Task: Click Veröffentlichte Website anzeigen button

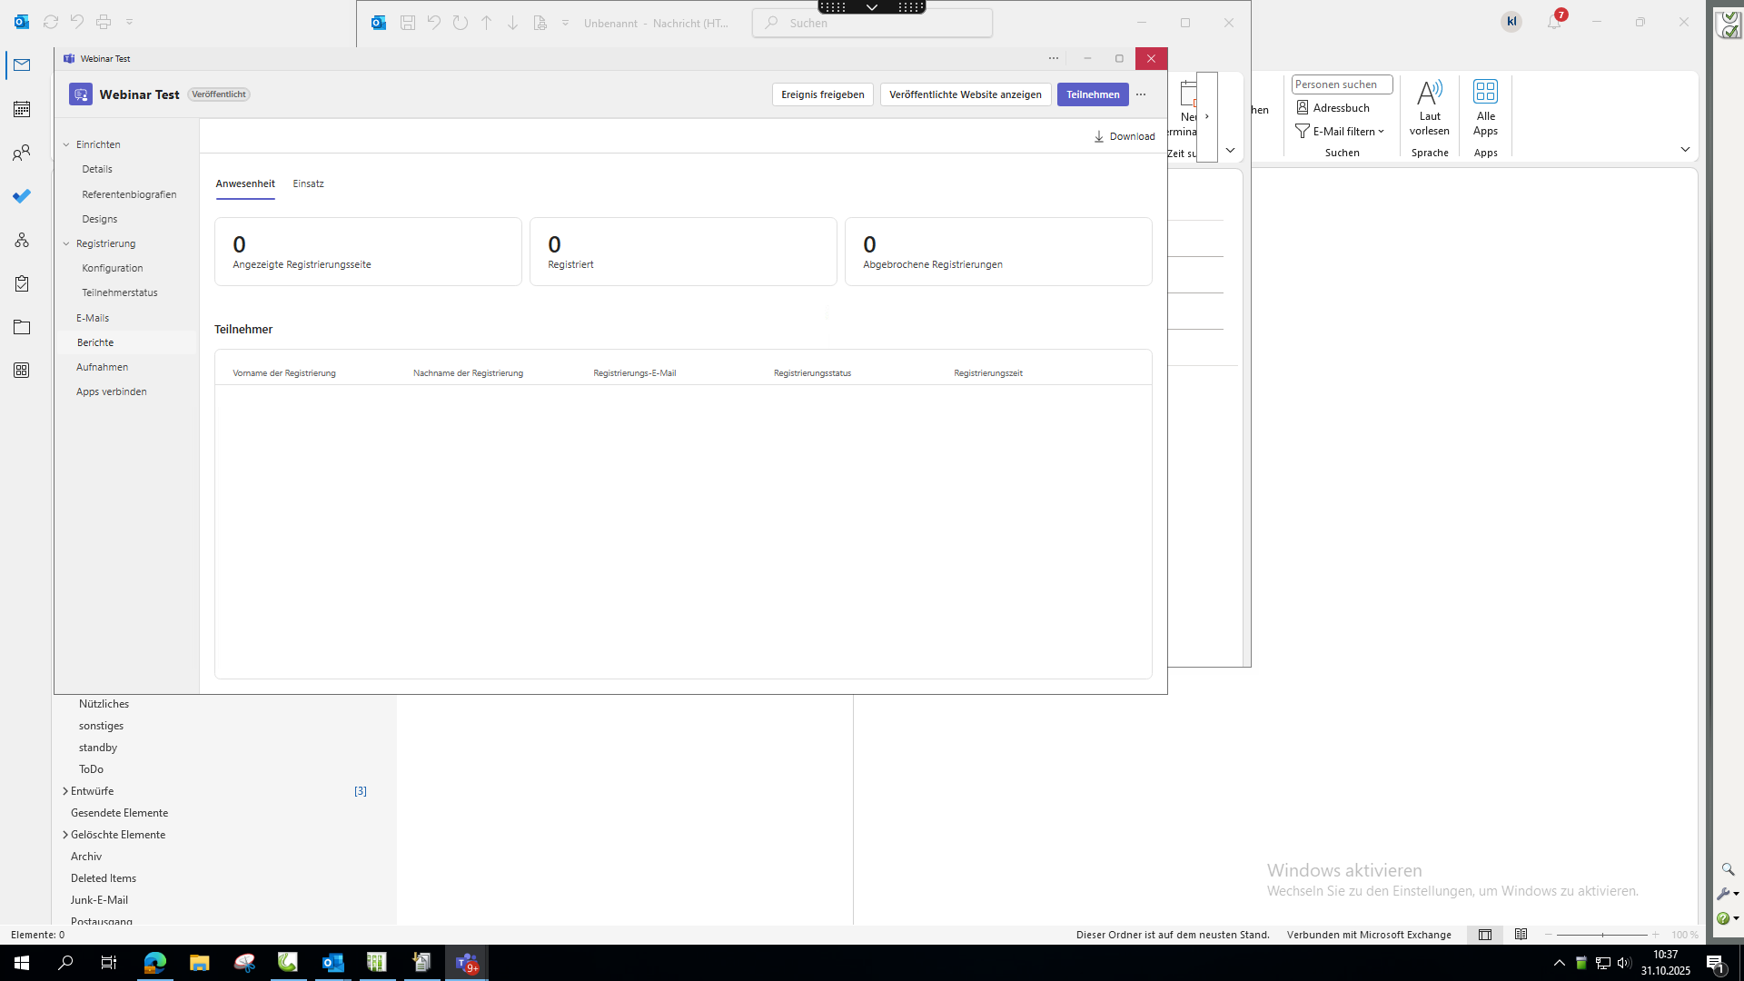Action: [965, 94]
